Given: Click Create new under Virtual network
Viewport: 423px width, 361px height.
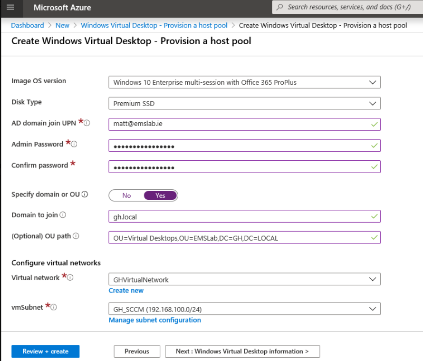Looking at the screenshot, I should pos(126,290).
